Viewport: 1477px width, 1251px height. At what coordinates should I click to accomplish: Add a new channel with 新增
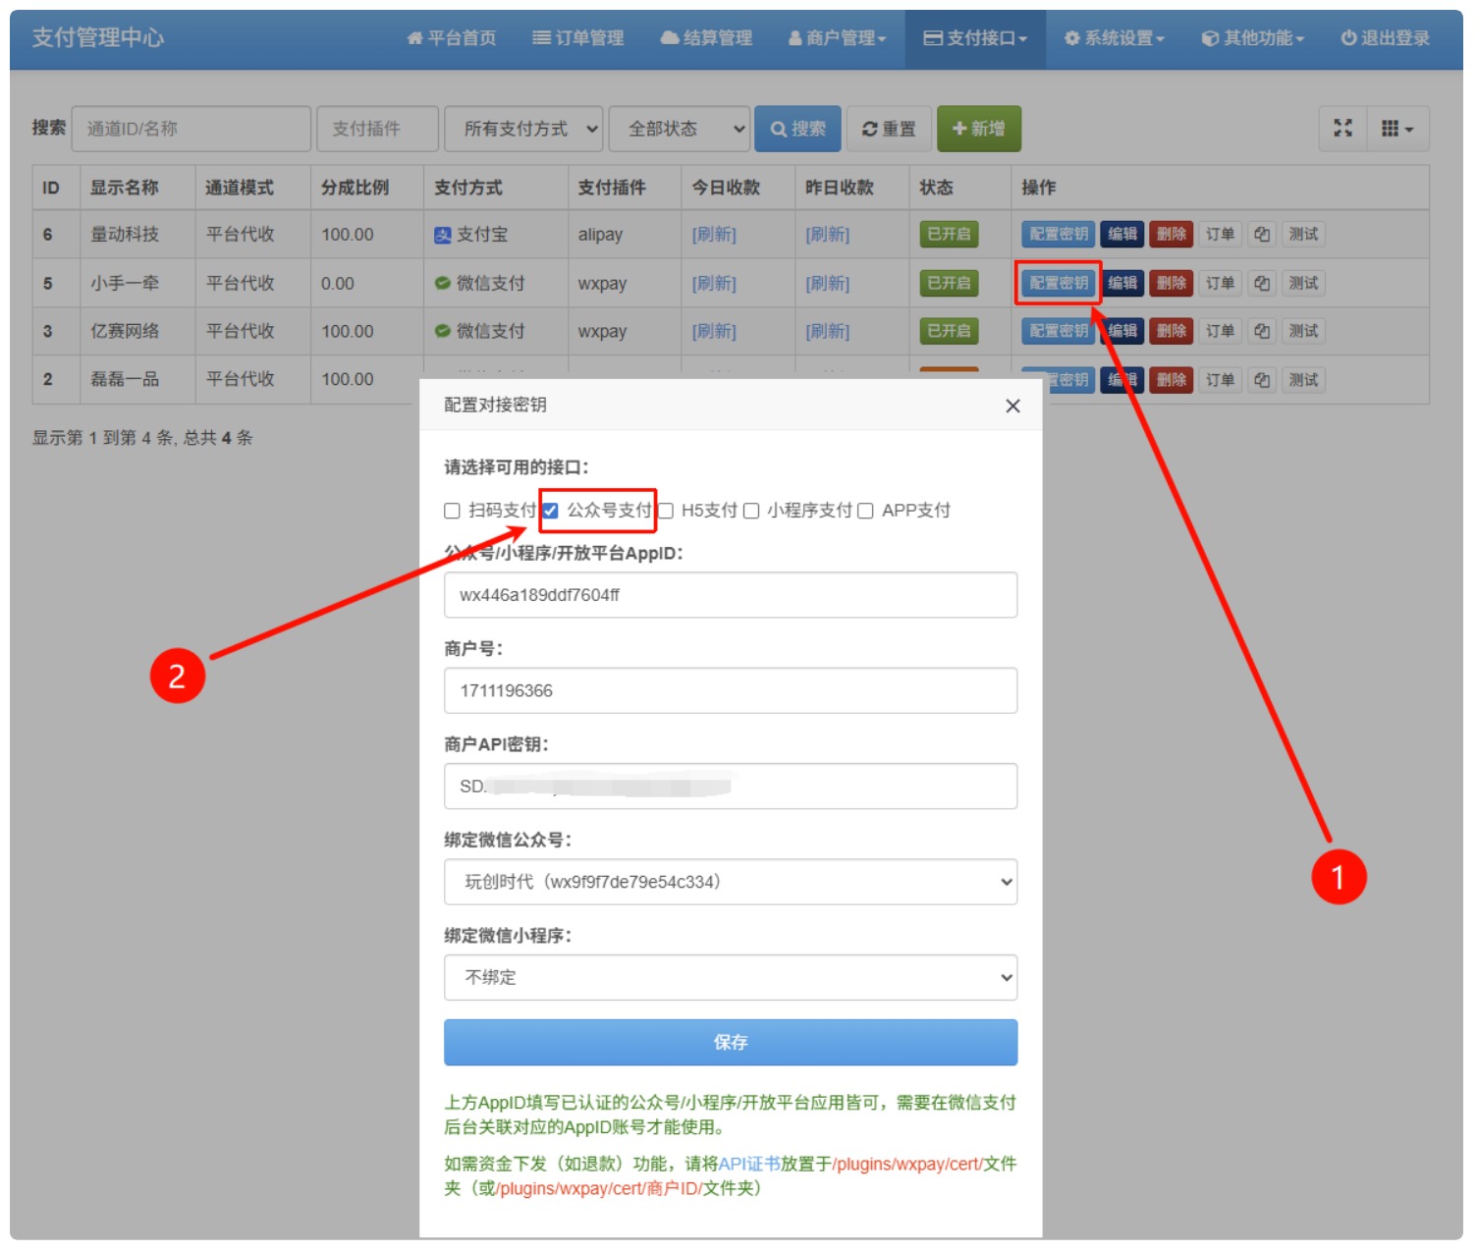click(978, 129)
